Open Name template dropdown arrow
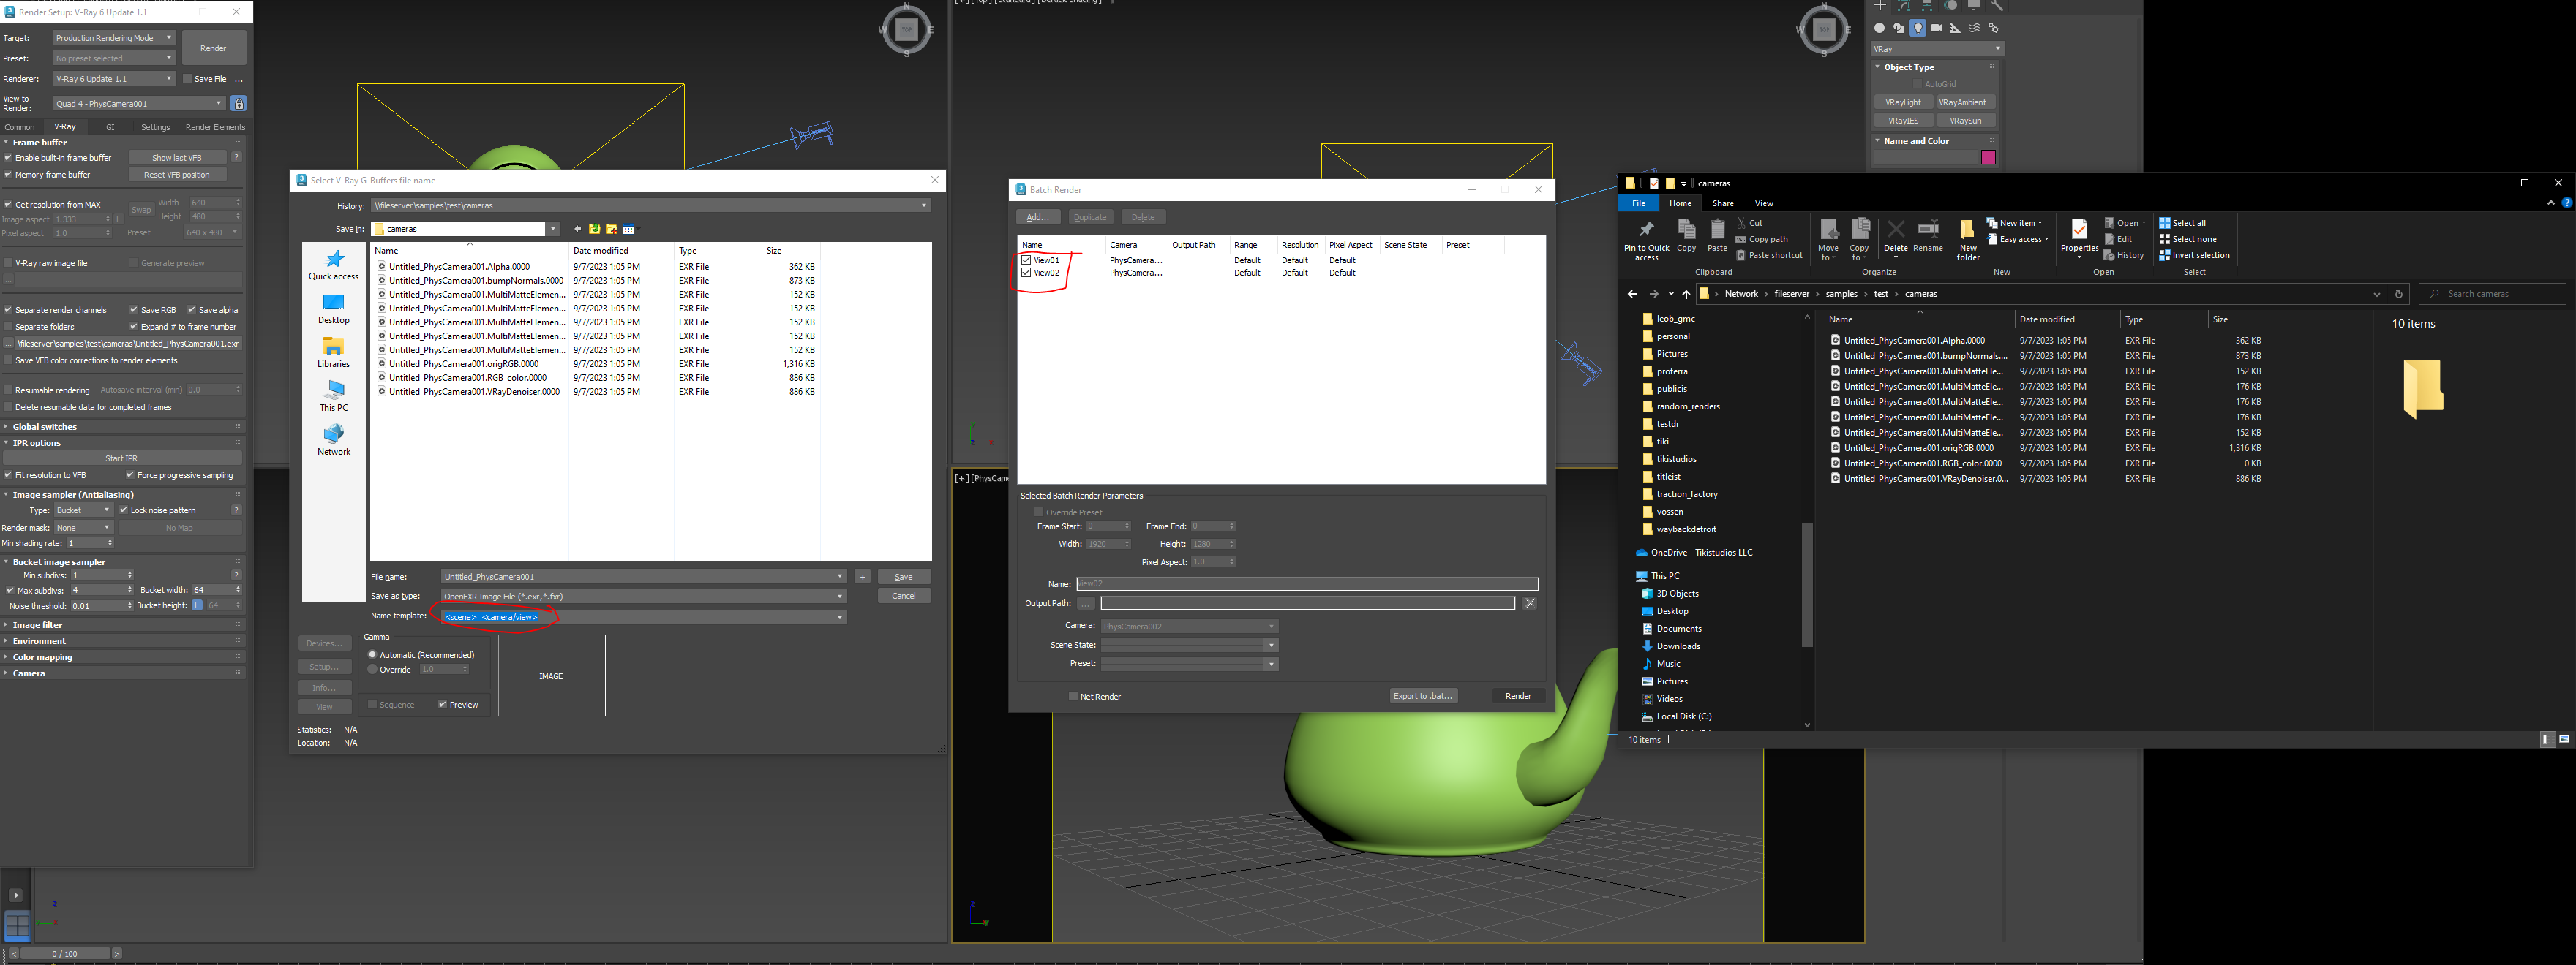The image size is (2576, 965). point(840,617)
